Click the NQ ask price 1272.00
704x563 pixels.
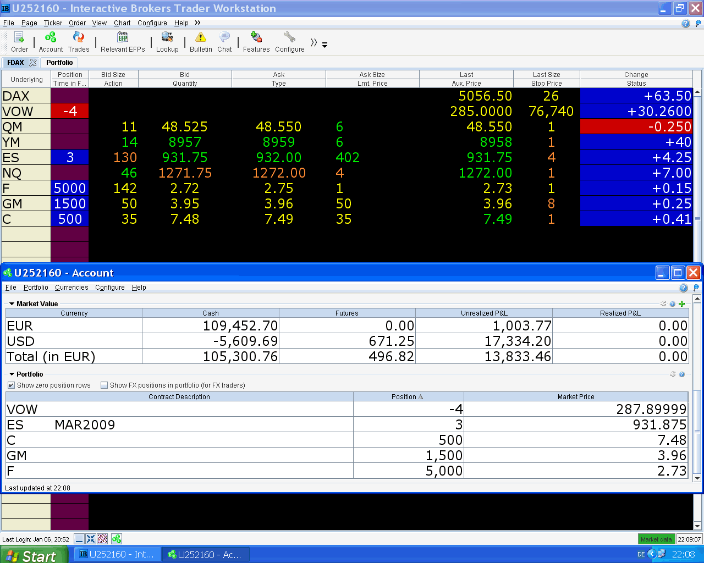pos(279,173)
